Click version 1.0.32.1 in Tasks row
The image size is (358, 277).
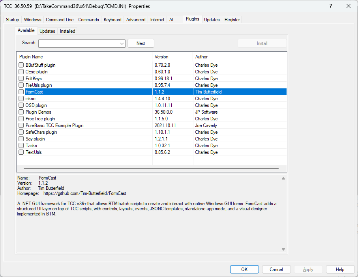tap(162, 146)
